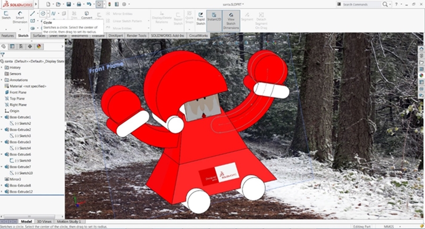Click the Rebuild traffic light icon

109,4
